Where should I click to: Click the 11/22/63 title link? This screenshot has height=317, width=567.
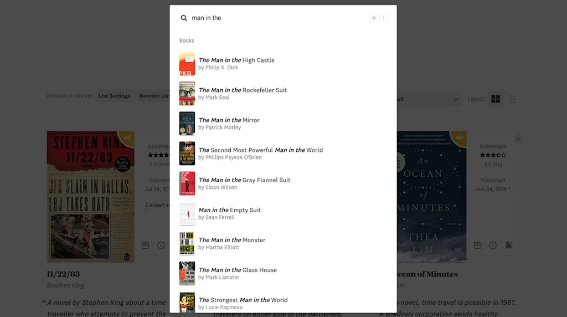click(x=63, y=274)
